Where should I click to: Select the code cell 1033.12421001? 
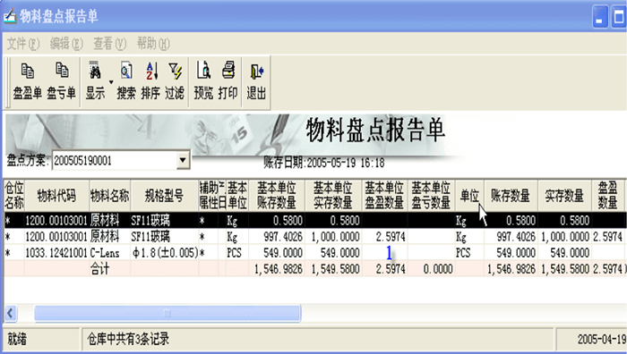[56, 253]
